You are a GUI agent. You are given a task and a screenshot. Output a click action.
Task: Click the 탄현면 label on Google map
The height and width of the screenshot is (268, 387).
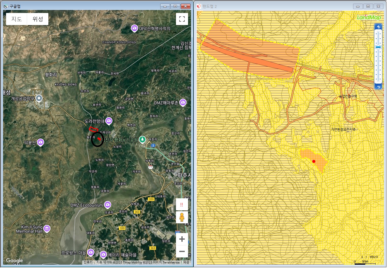(112, 243)
